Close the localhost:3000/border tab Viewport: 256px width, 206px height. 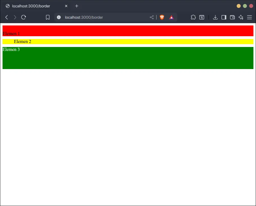[66, 6]
